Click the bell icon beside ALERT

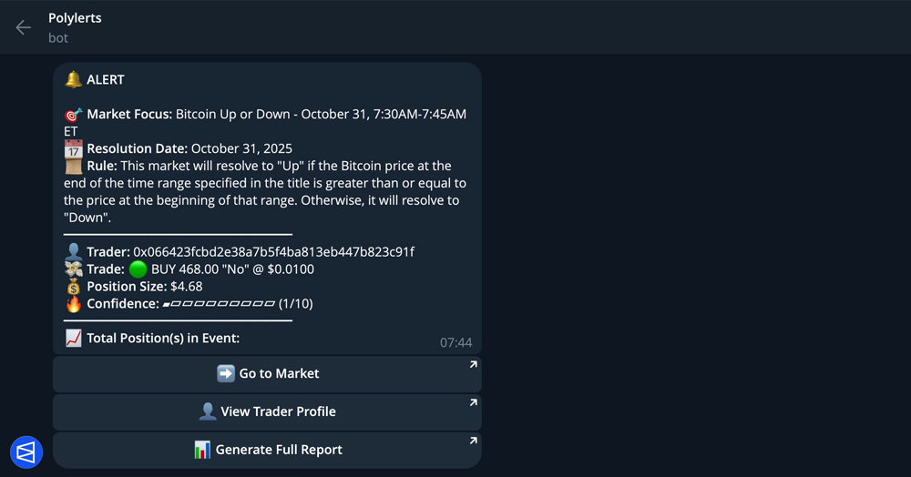[74, 79]
